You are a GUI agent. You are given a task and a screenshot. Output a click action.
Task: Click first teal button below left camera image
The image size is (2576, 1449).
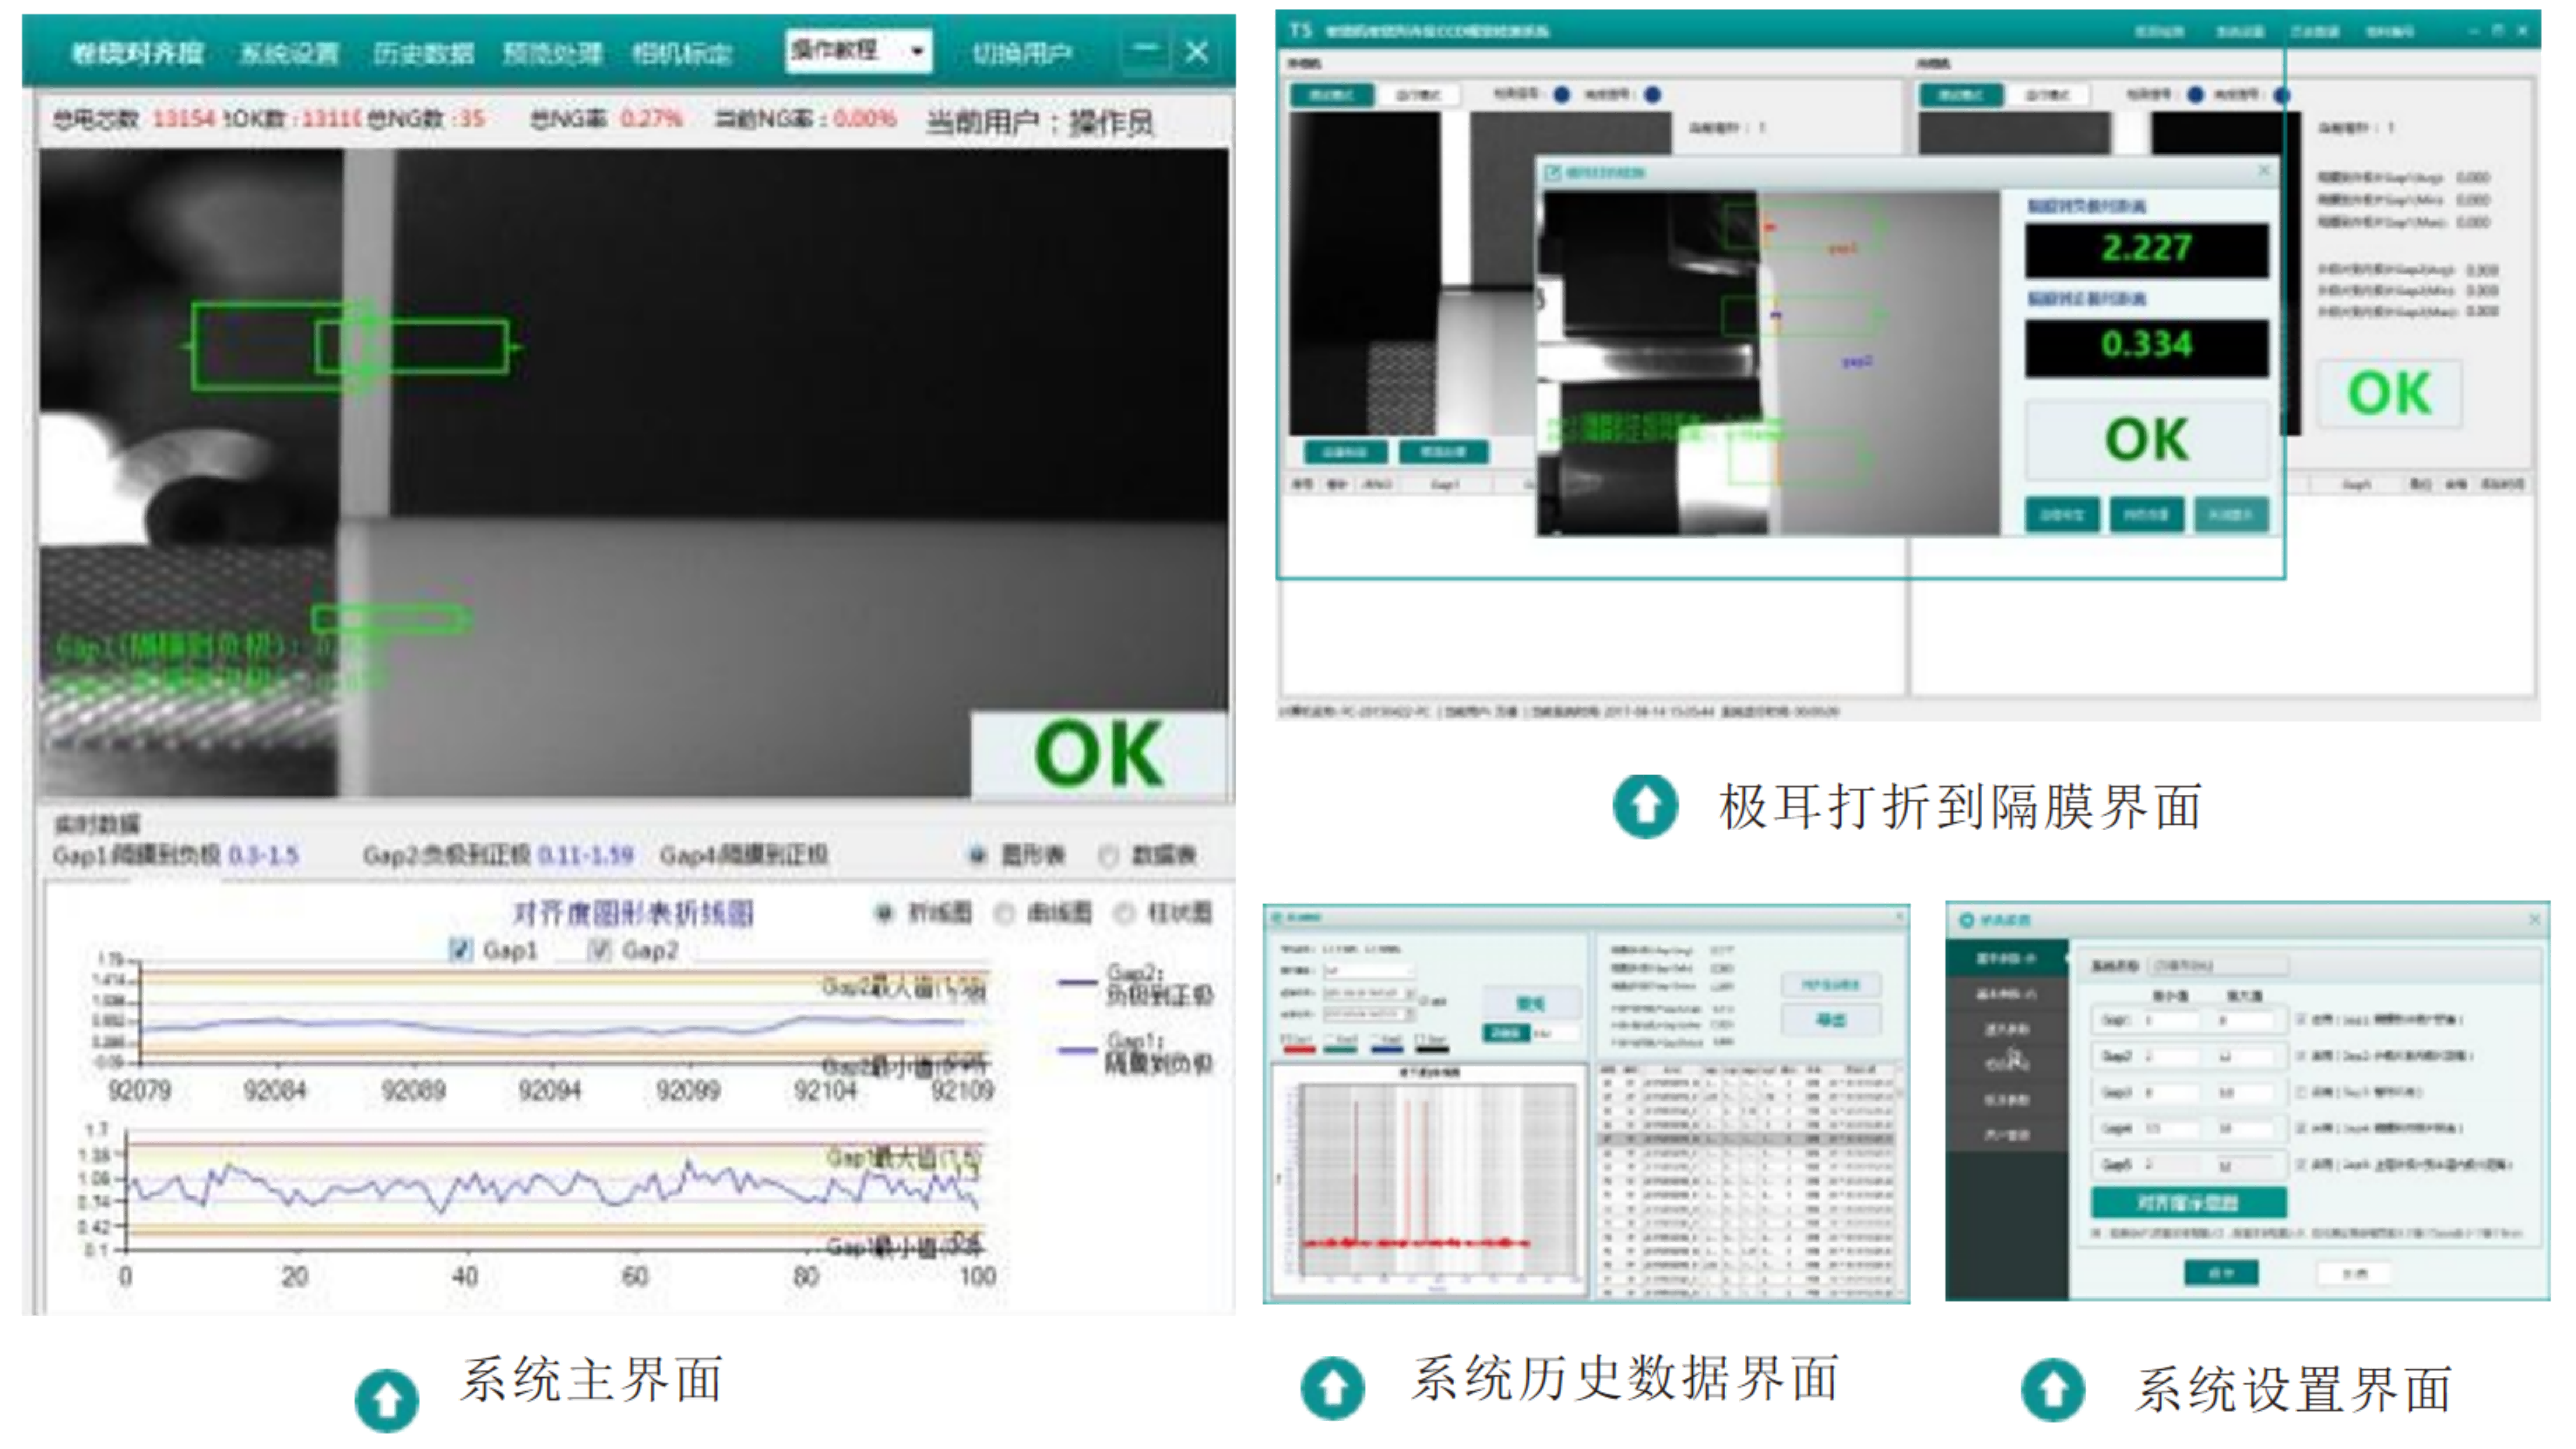coord(1346,452)
